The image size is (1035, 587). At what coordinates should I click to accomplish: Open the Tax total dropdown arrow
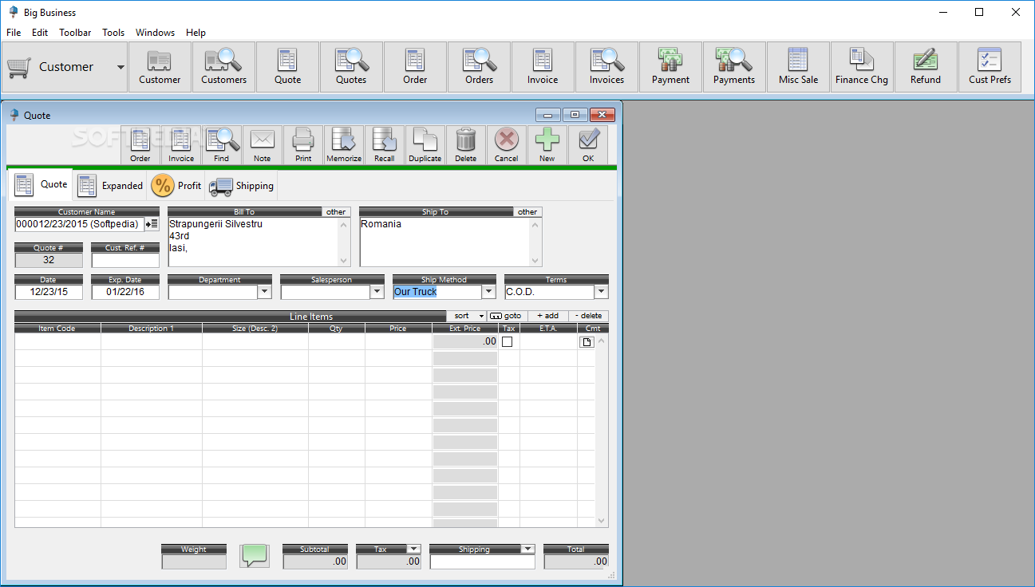(413, 549)
